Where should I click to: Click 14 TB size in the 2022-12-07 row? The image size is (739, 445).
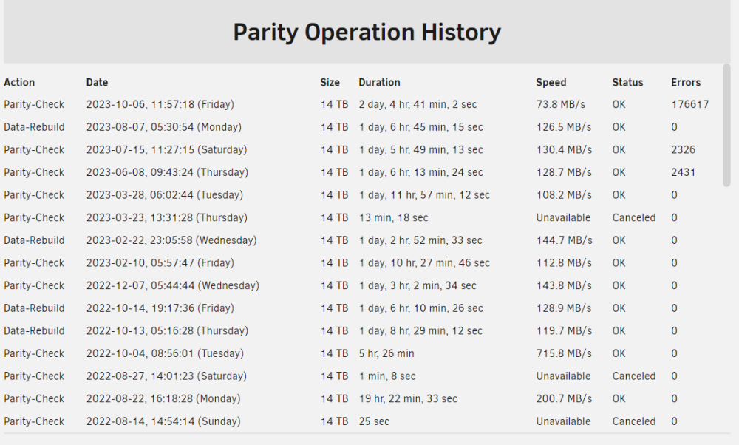point(334,285)
